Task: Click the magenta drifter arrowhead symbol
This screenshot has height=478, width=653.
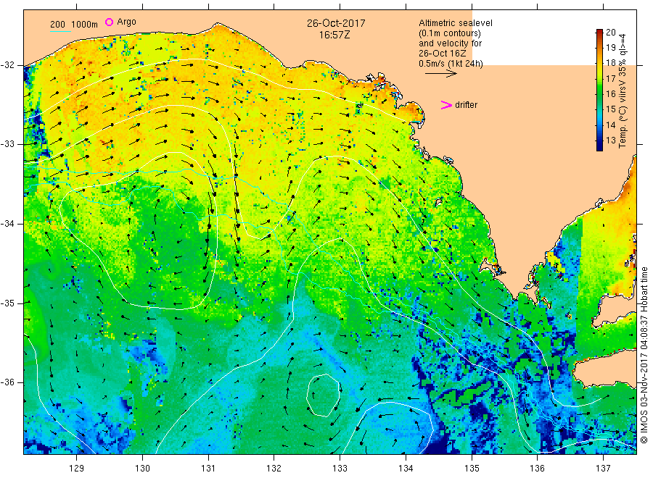Action: [446, 105]
